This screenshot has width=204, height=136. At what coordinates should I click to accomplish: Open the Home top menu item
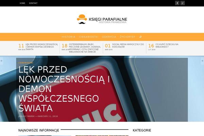click(22, 3)
